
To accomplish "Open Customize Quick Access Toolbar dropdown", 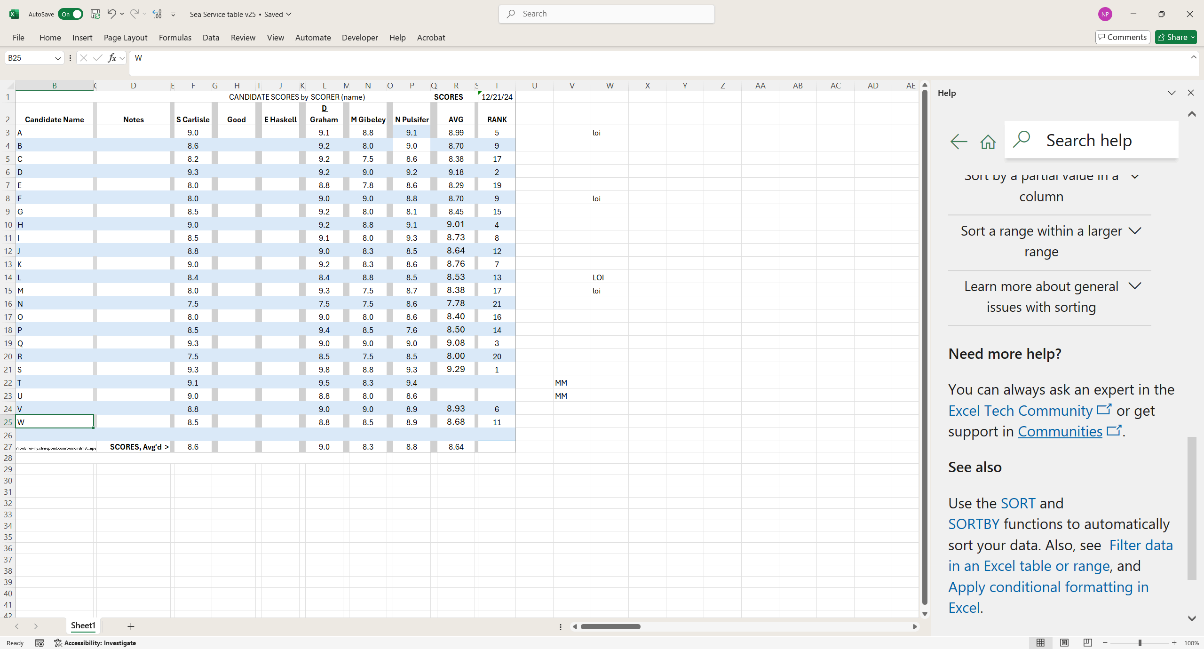I will tap(173, 15).
